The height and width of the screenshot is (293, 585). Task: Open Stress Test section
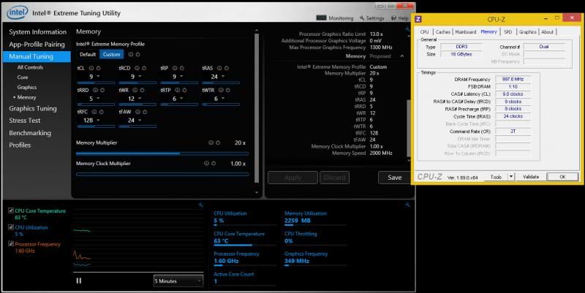click(25, 121)
